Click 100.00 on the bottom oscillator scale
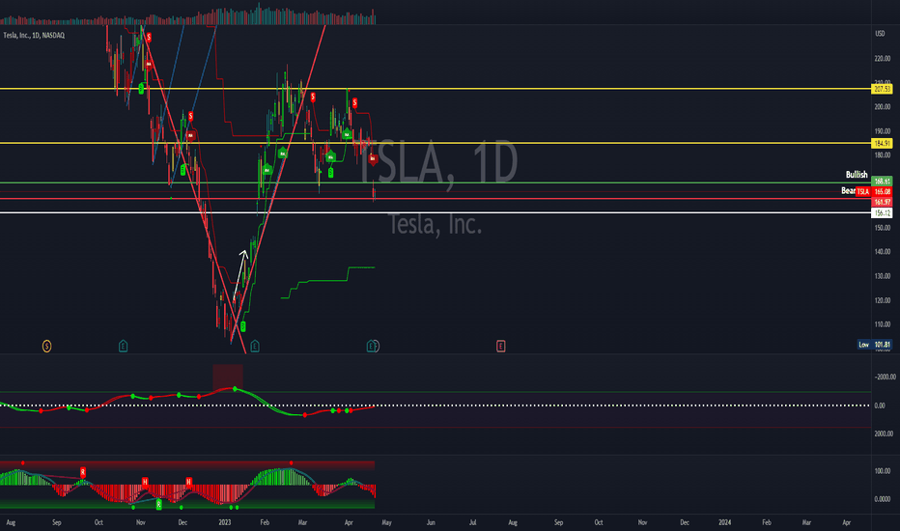900x531 pixels. [883, 471]
